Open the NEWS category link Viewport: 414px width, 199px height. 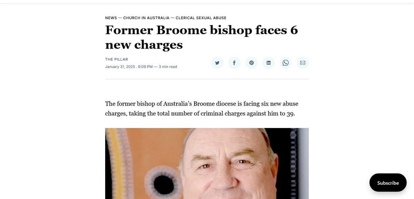[x=111, y=18]
